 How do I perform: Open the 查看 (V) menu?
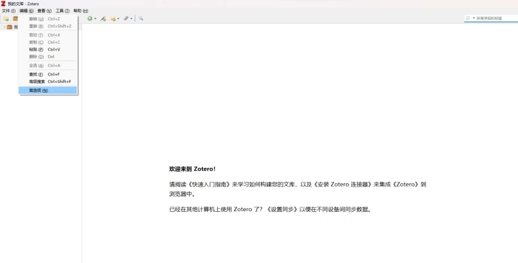[44, 11]
